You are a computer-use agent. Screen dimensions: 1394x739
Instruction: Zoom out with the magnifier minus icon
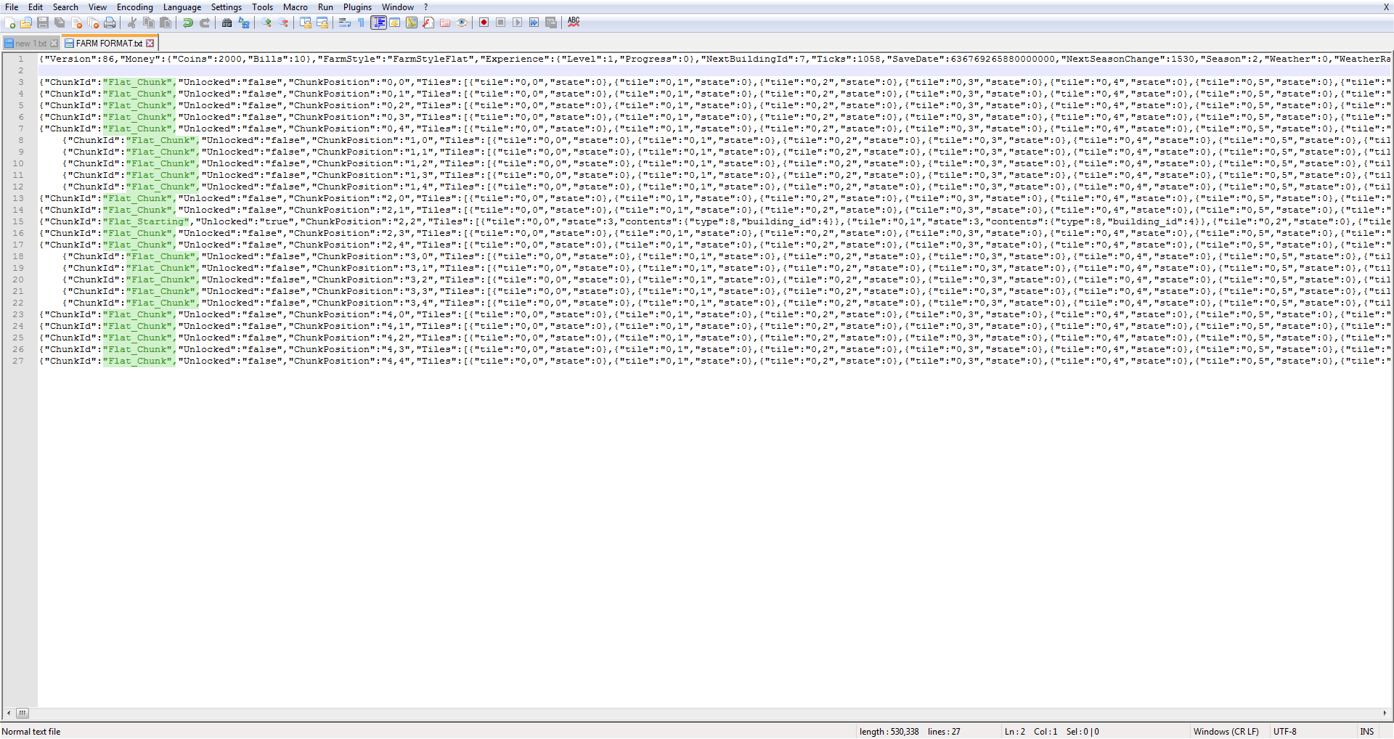point(283,23)
